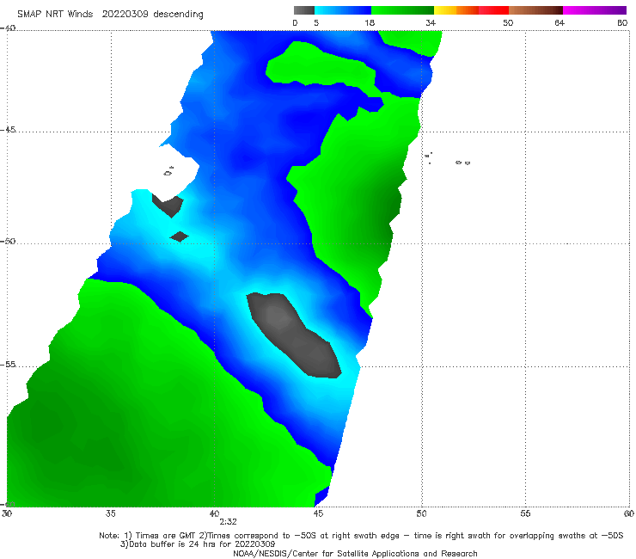Click the gray segment of the color bar
The height and width of the screenshot is (559, 636).
click(x=304, y=10)
